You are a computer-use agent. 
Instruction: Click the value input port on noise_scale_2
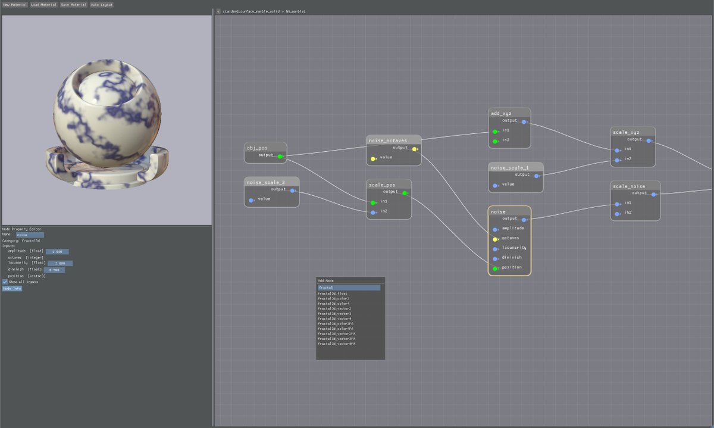(251, 200)
